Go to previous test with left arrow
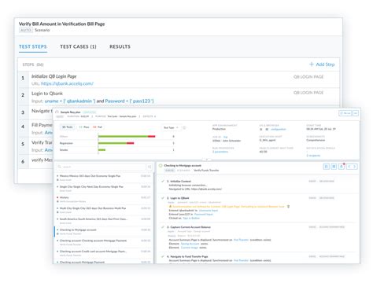Viewport: 373px width, 294px height. [x=349, y=167]
